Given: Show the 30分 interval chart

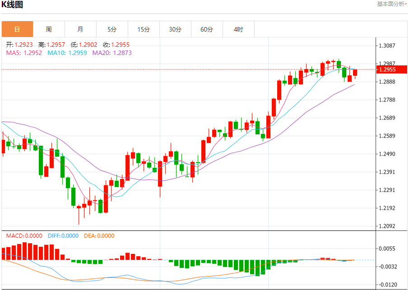Looking at the screenshot, I should click(x=175, y=29).
